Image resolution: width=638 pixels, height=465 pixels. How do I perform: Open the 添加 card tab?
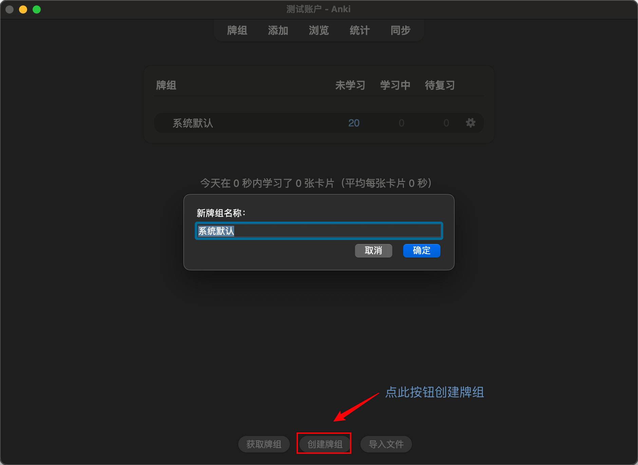278,31
